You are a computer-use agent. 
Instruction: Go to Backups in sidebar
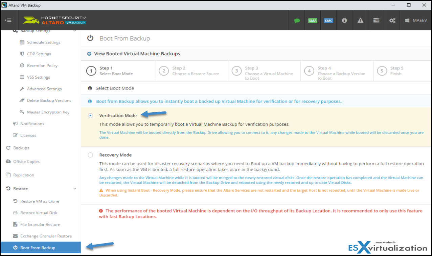[x=21, y=148]
